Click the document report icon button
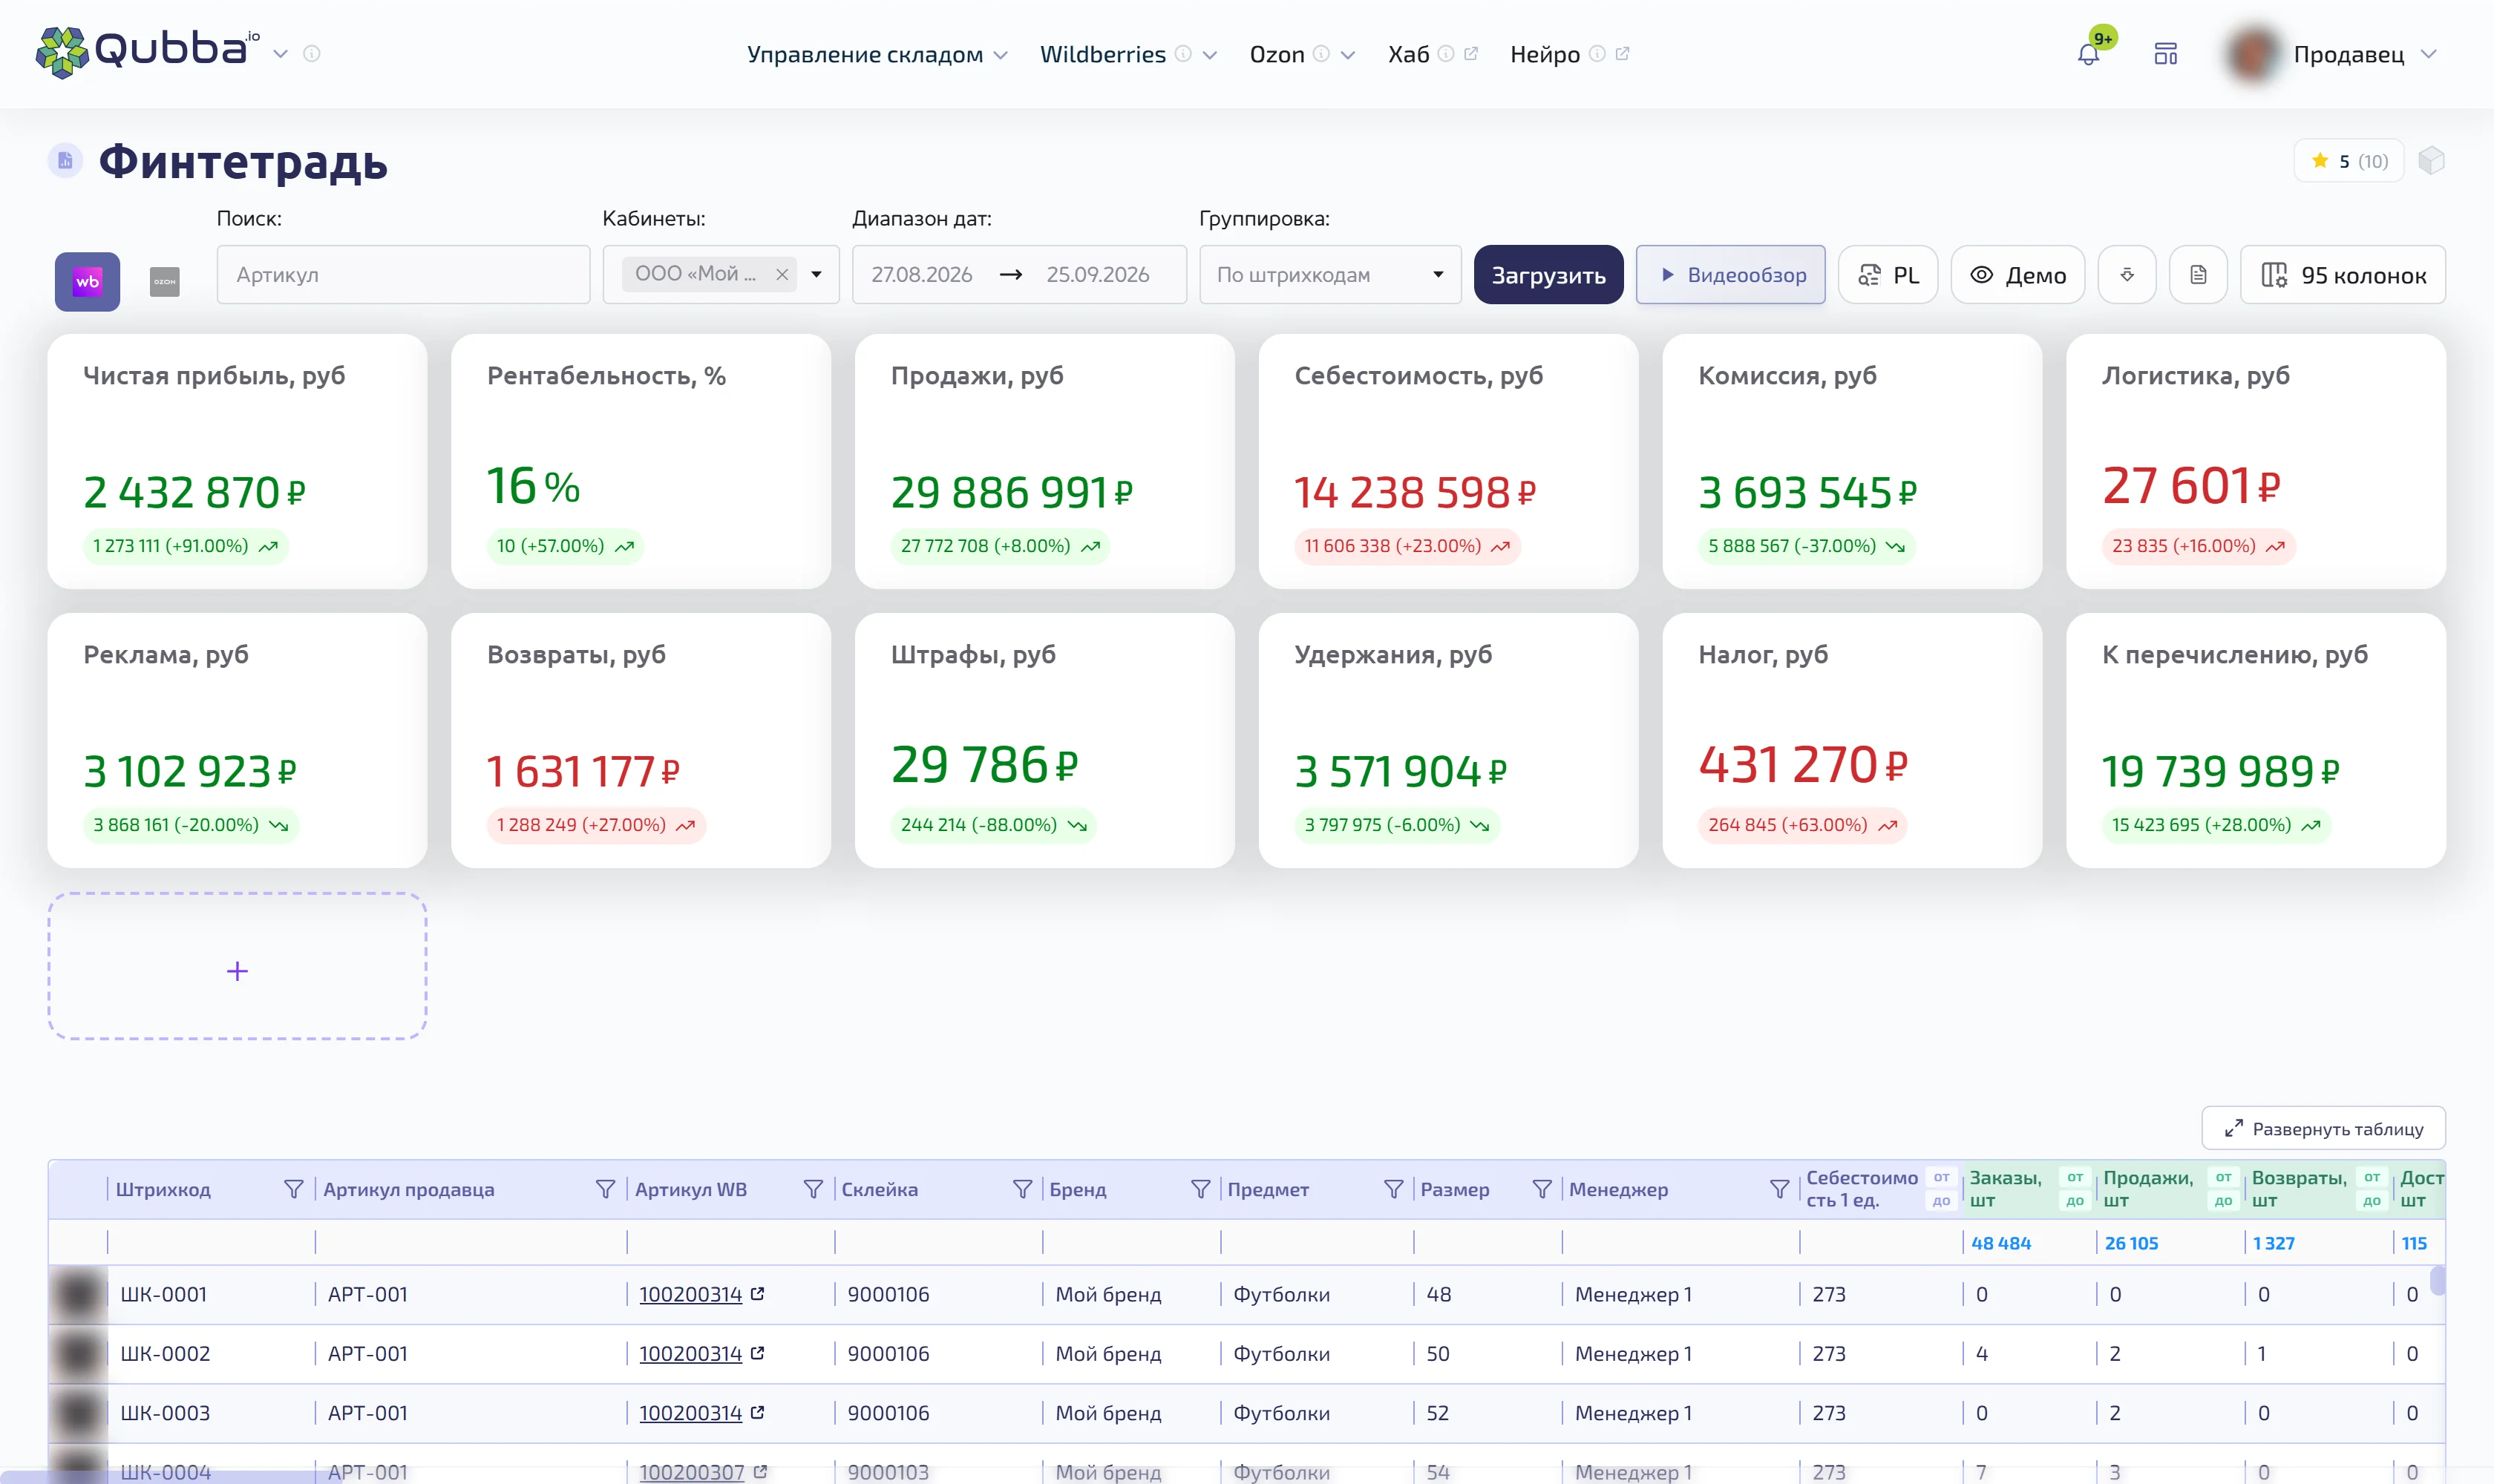The image size is (2494, 1484). point(2198,275)
